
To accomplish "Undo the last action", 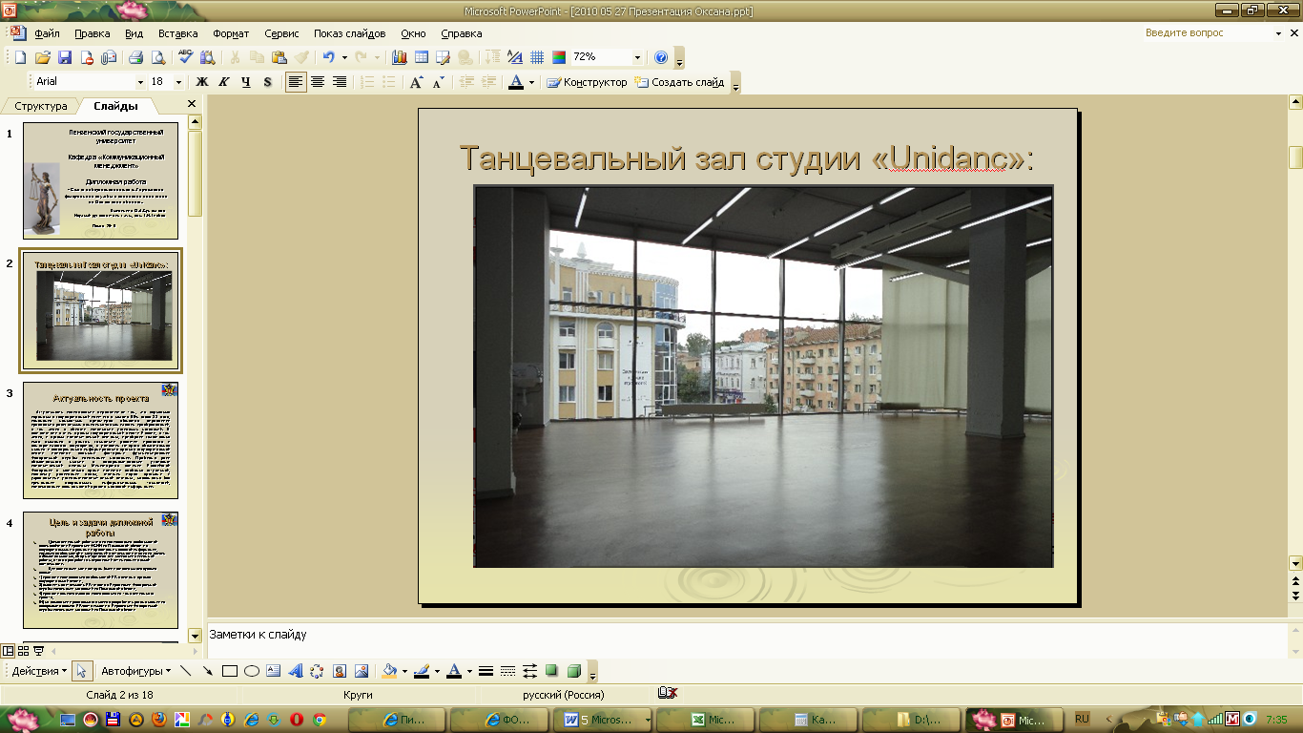I will pyautogui.click(x=329, y=57).
